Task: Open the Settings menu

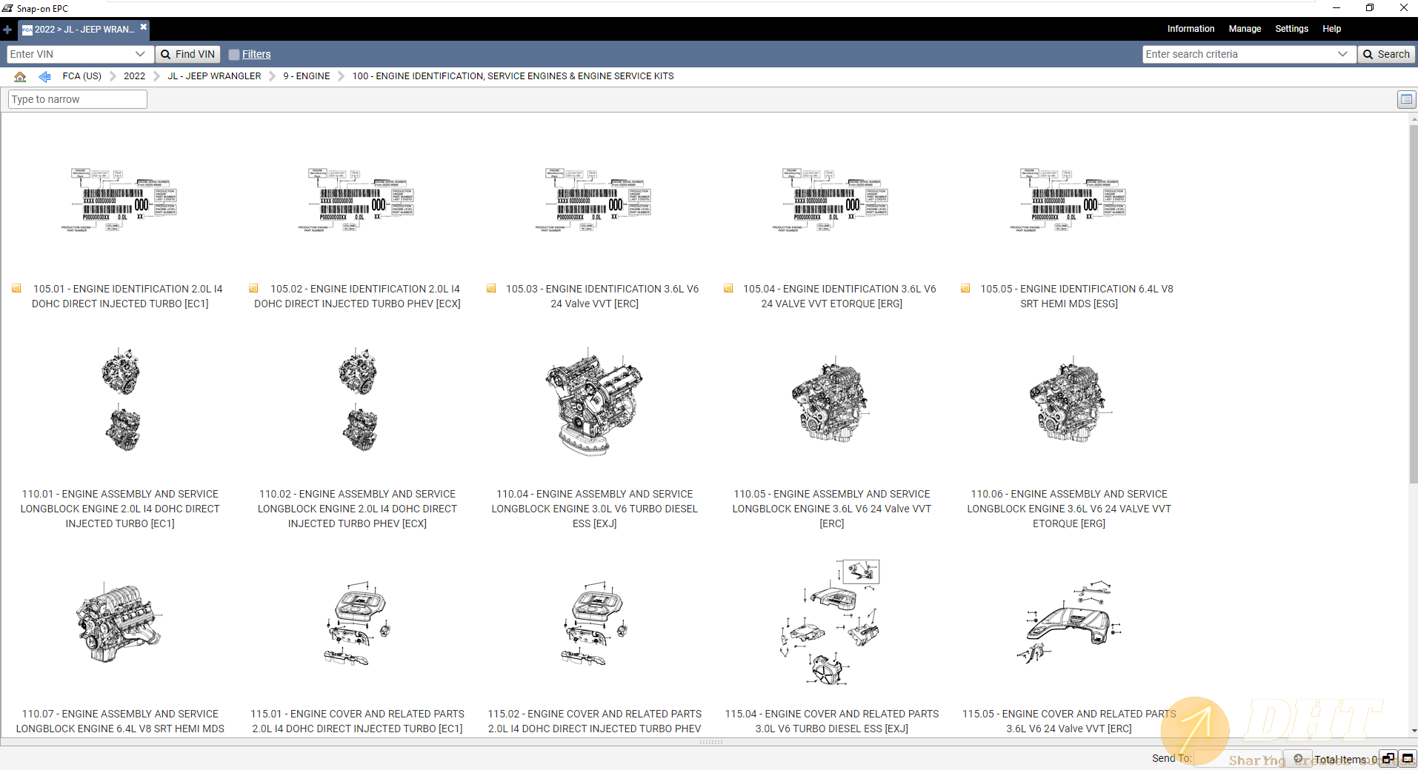Action: coord(1291,29)
